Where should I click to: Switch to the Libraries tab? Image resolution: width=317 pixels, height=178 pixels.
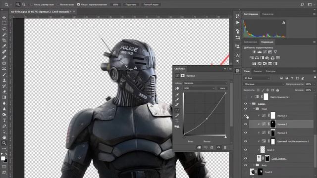coord(250,42)
